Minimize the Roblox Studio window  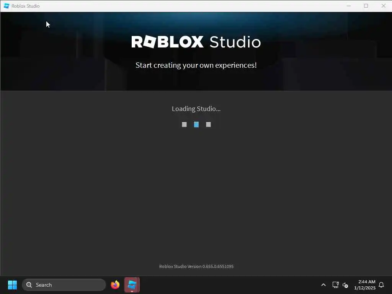349,6
